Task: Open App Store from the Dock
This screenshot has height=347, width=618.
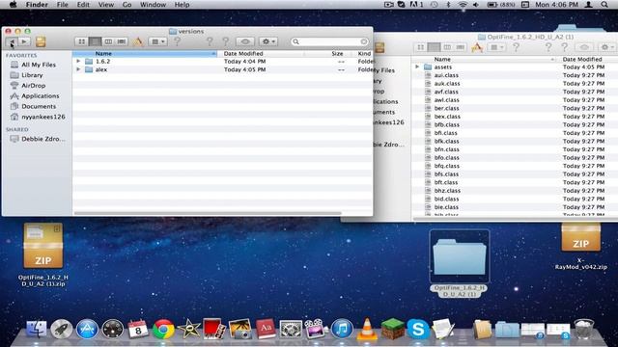Action: pos(87,329)
